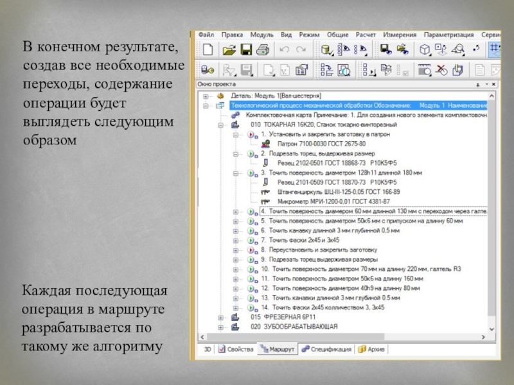Image resolution: width=514 pixels, height=385 pixels.
Task: Click the 3D cube icon in the toolbar
Action: pyautogui.click(x=424, y=50)
